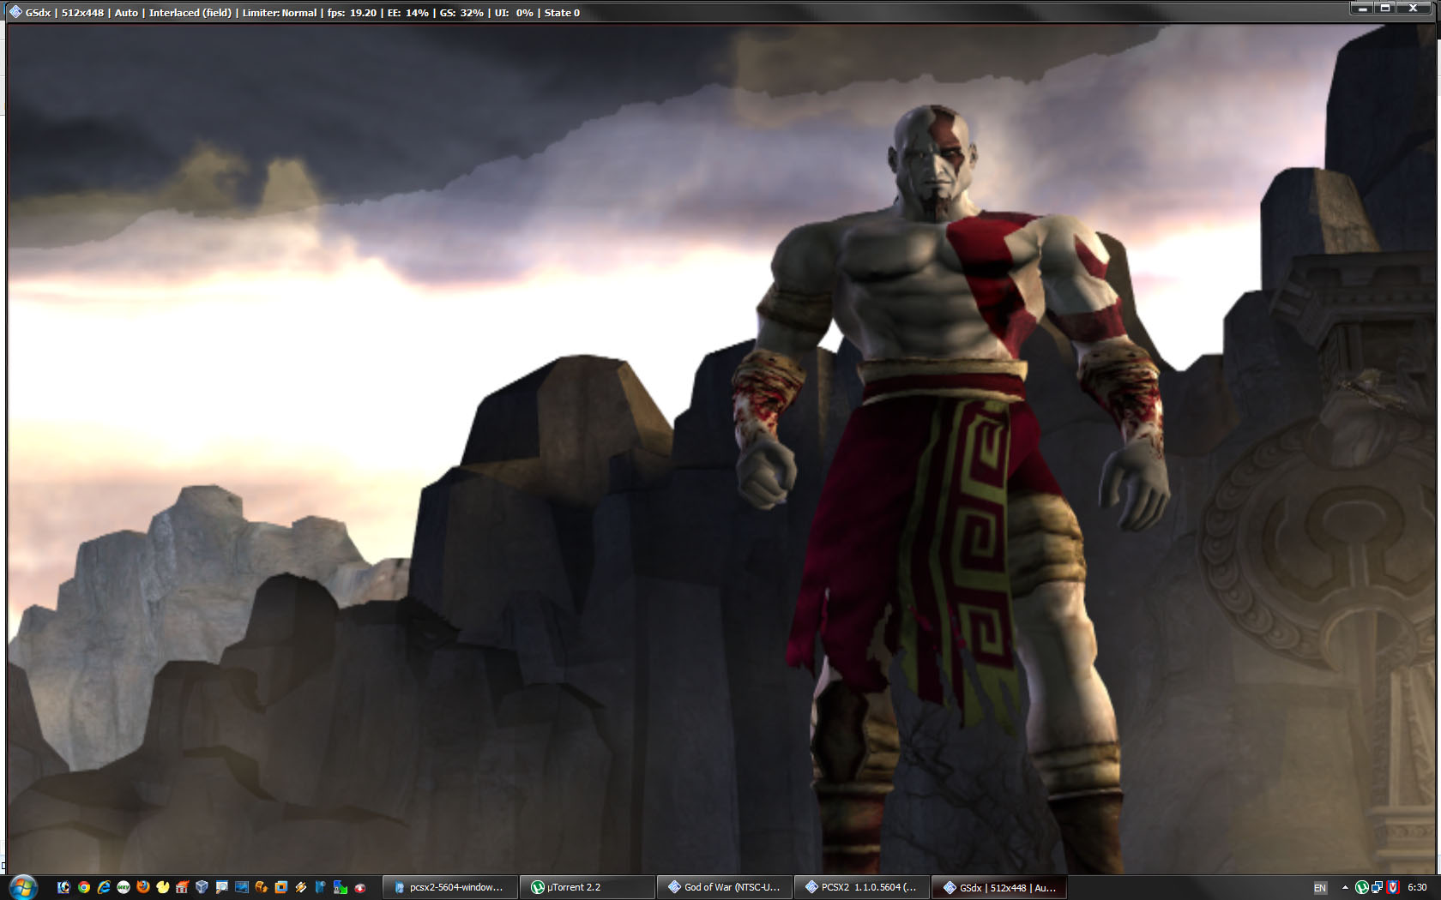Click the 'State 0' title bar text
The image size is (1441, 900).
[x=562, y=13]
